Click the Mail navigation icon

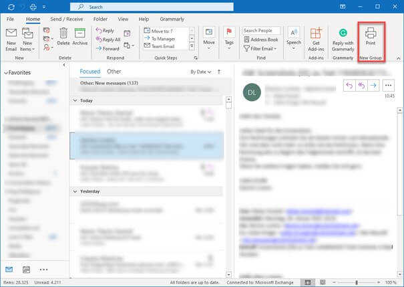pyautogui.click(x=9, y=270)
